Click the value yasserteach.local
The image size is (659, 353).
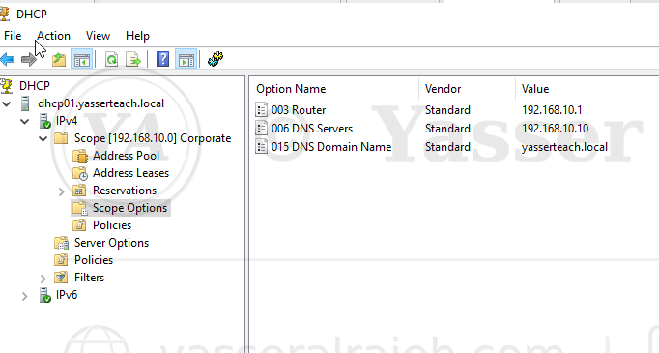pyautogui.click(x=564, y=147)
